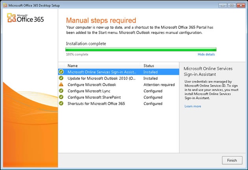Image resolution: width=248 pixels, height=170 pixels.
Task: Click the Attention required status text
Action: point(159,85)
